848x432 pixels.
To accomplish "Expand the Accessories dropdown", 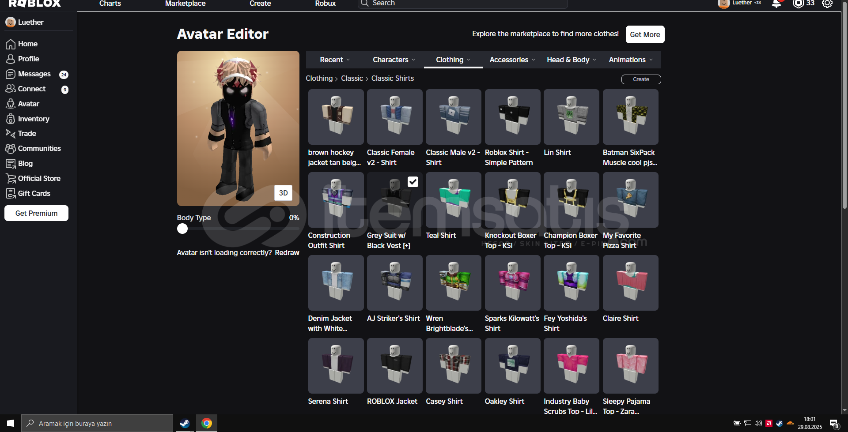I will click(512, 60).
